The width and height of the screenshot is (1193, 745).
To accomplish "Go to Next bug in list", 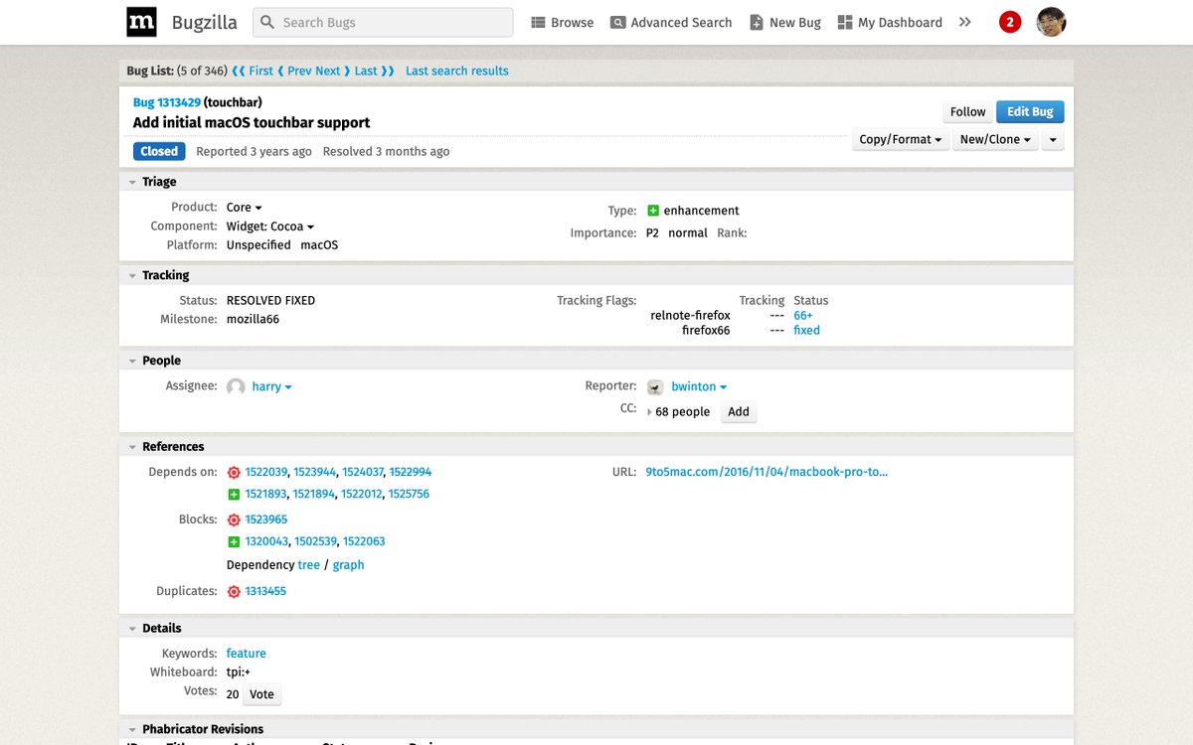I will click(332, 71).
